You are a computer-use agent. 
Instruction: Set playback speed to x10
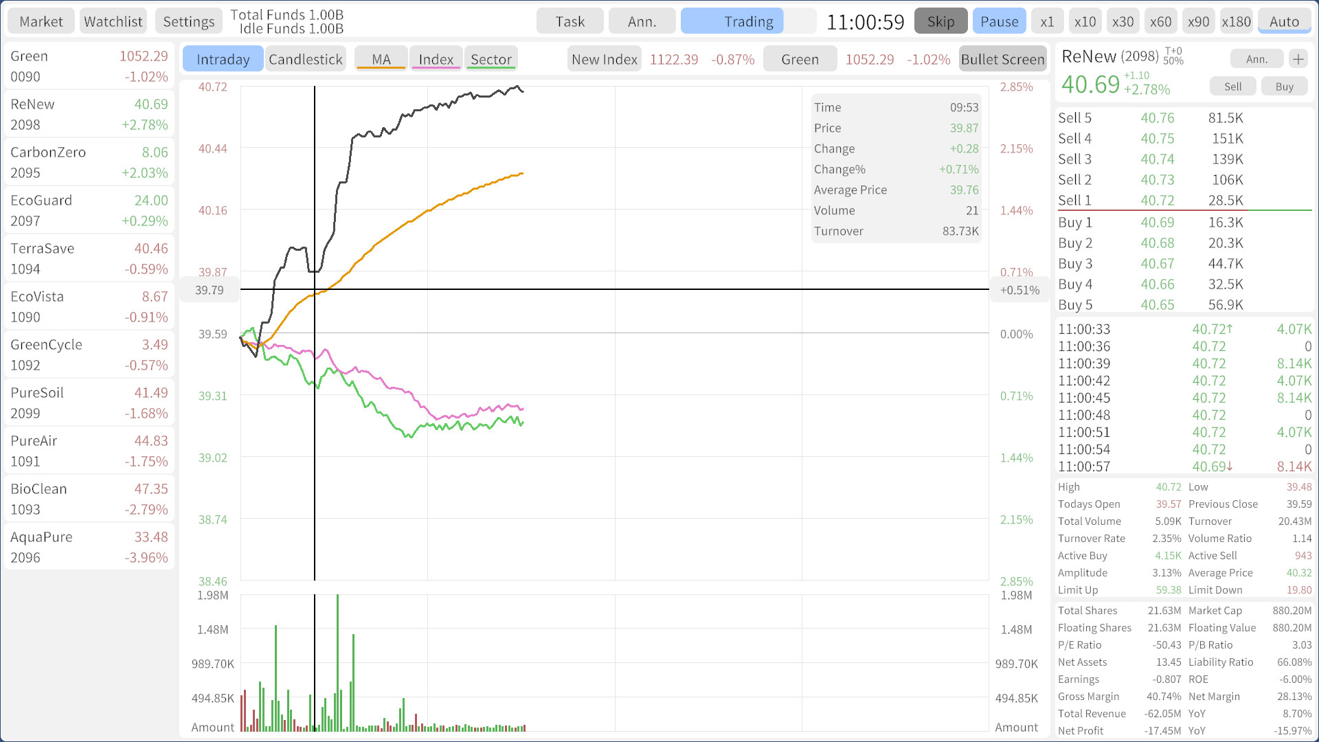pos(1085,21)
